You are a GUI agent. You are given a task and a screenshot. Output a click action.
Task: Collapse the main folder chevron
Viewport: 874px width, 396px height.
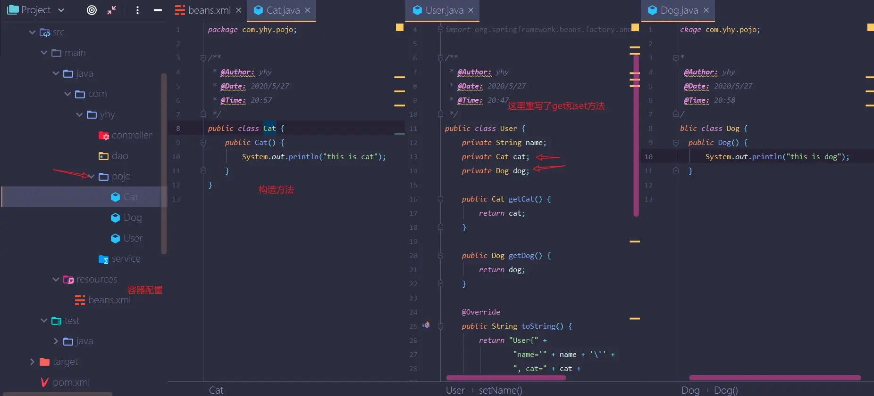click(x=44, y=53)
